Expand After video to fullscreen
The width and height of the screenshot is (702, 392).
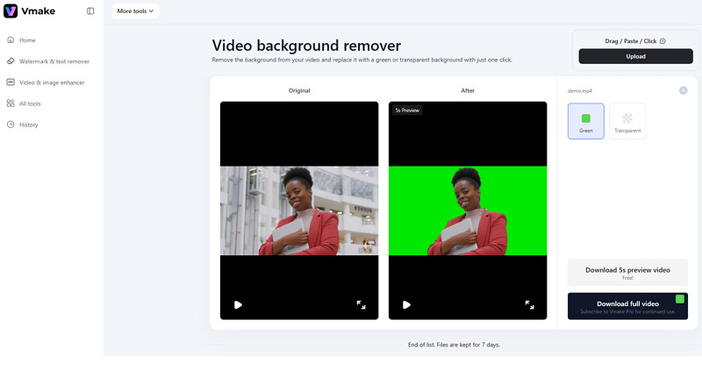pos(529,305)
